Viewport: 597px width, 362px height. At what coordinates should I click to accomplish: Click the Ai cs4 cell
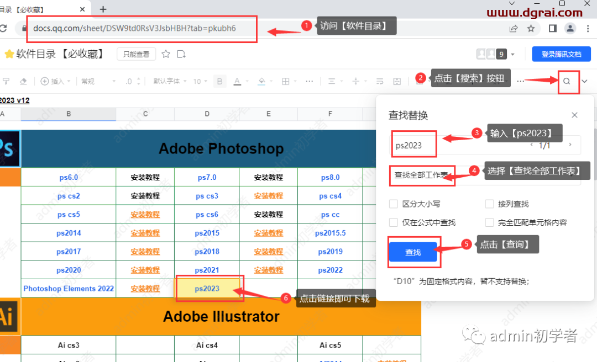[x=207, y=345]
